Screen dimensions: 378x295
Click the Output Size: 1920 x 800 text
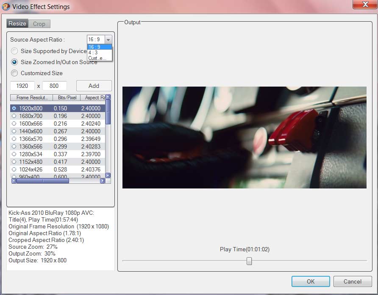pyautogui.click(x=38, y=260)
